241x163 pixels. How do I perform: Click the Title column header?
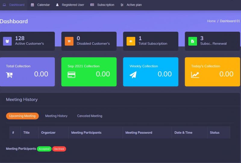(29, 133)
